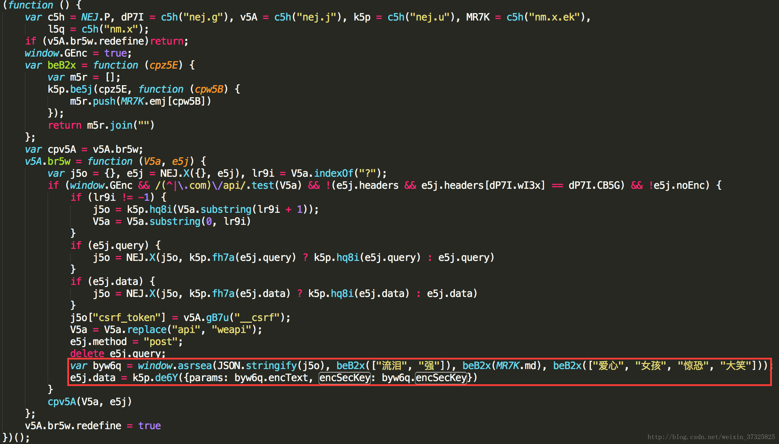Click the 'delete e5j.query;' line
The width and height of the screenshot is (779, 444).
pyautogui.click(x=118, y=353)
